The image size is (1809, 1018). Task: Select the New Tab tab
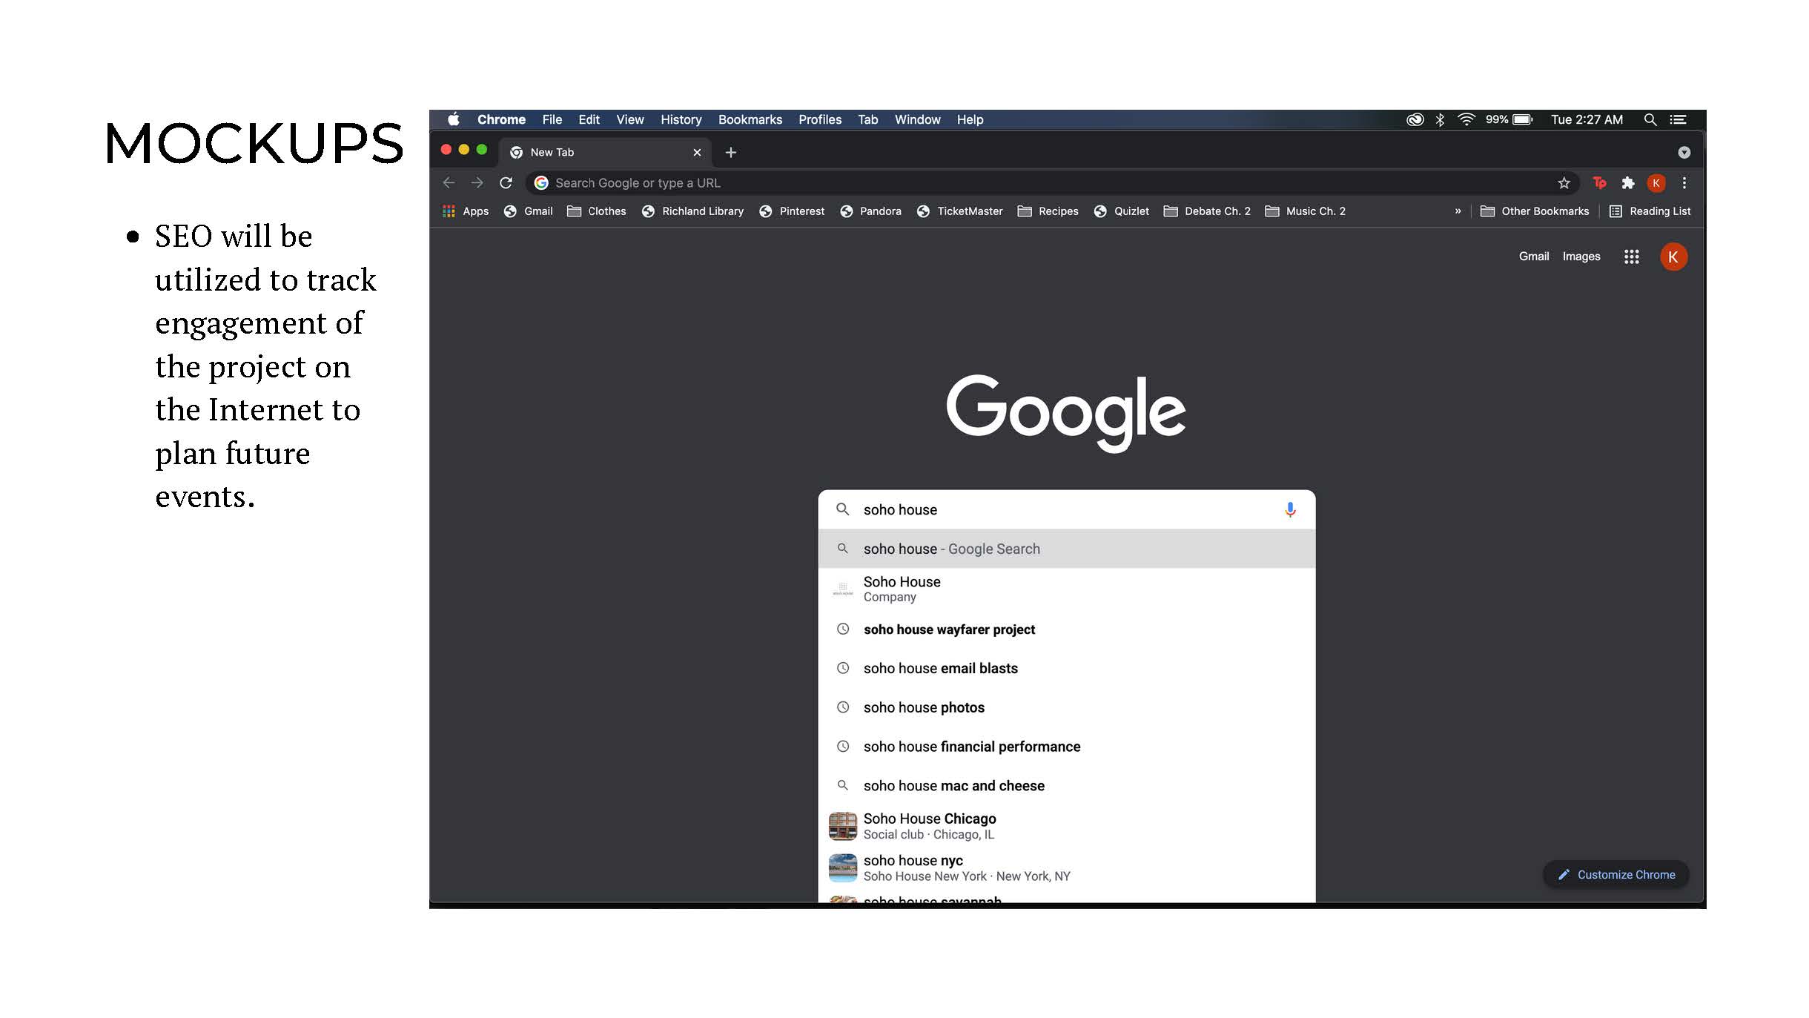[x=605, y=152]
